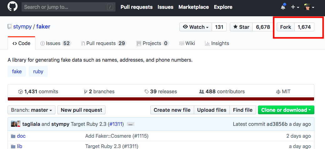
Task: Open the stympy owner profile link
Action: click(x=22, y=27)
